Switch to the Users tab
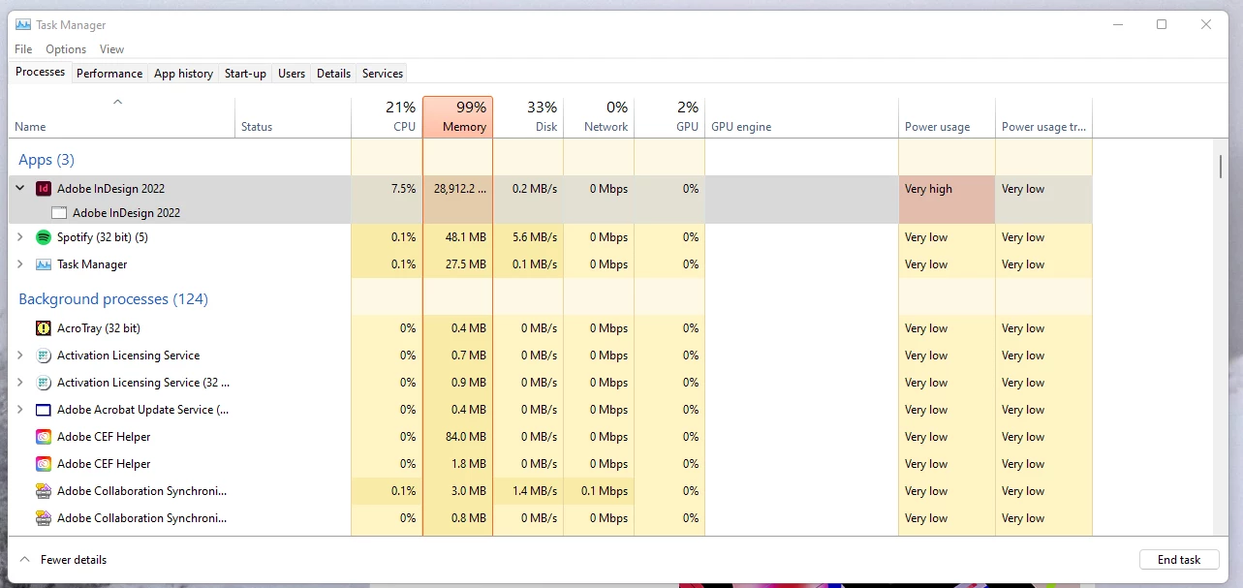This screenshot has width=1243, height=588. click(x=292, y=74)
